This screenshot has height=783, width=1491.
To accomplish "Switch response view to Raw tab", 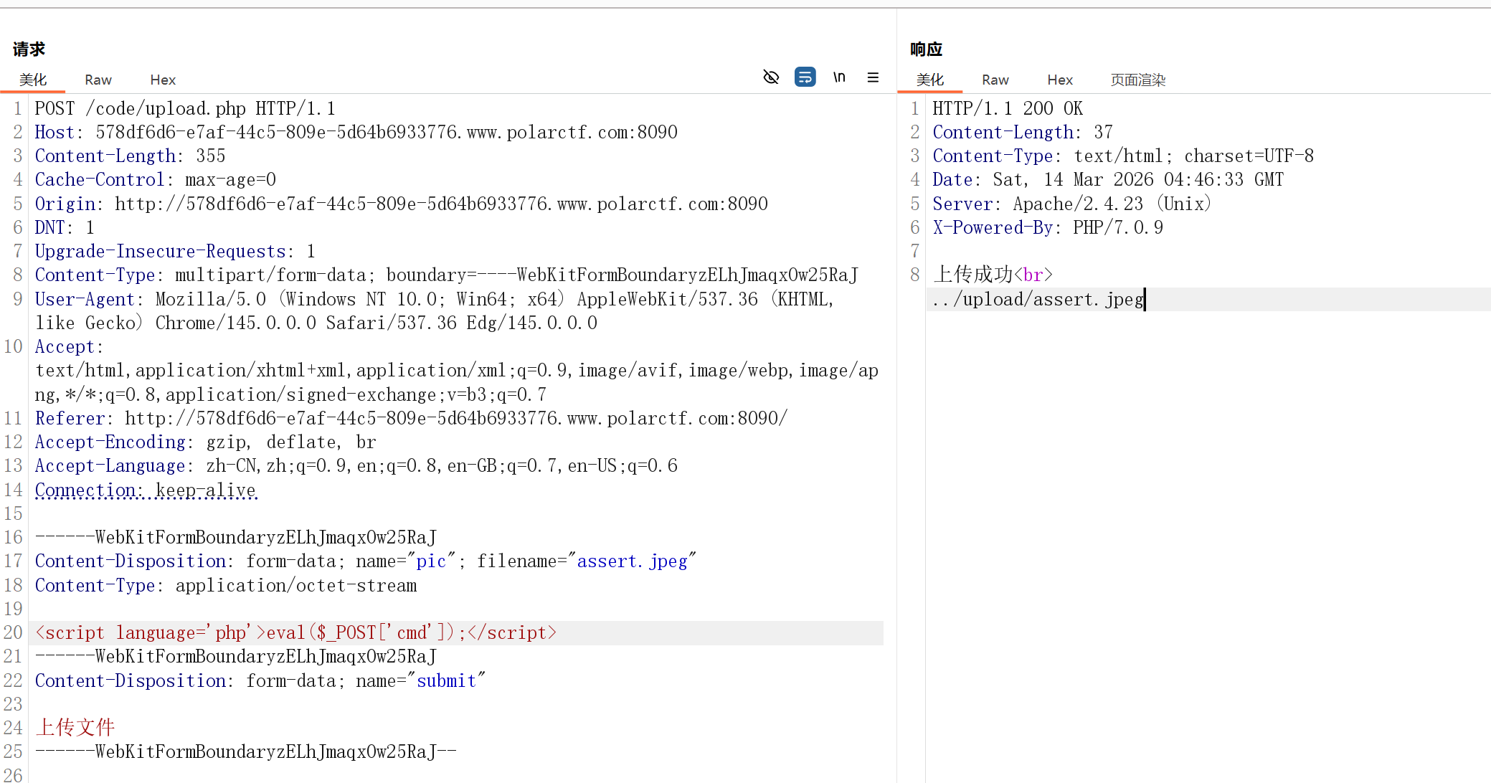I will tap(995, 80).
